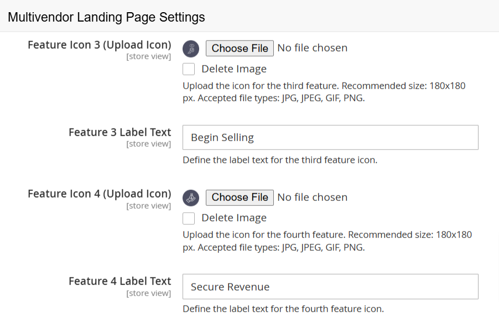Image resolution: width=499 pixels, height=321 pixels.
Task: Collapse the Multivendor Landing Page Settings section
Action: click(x=106, y=17)
